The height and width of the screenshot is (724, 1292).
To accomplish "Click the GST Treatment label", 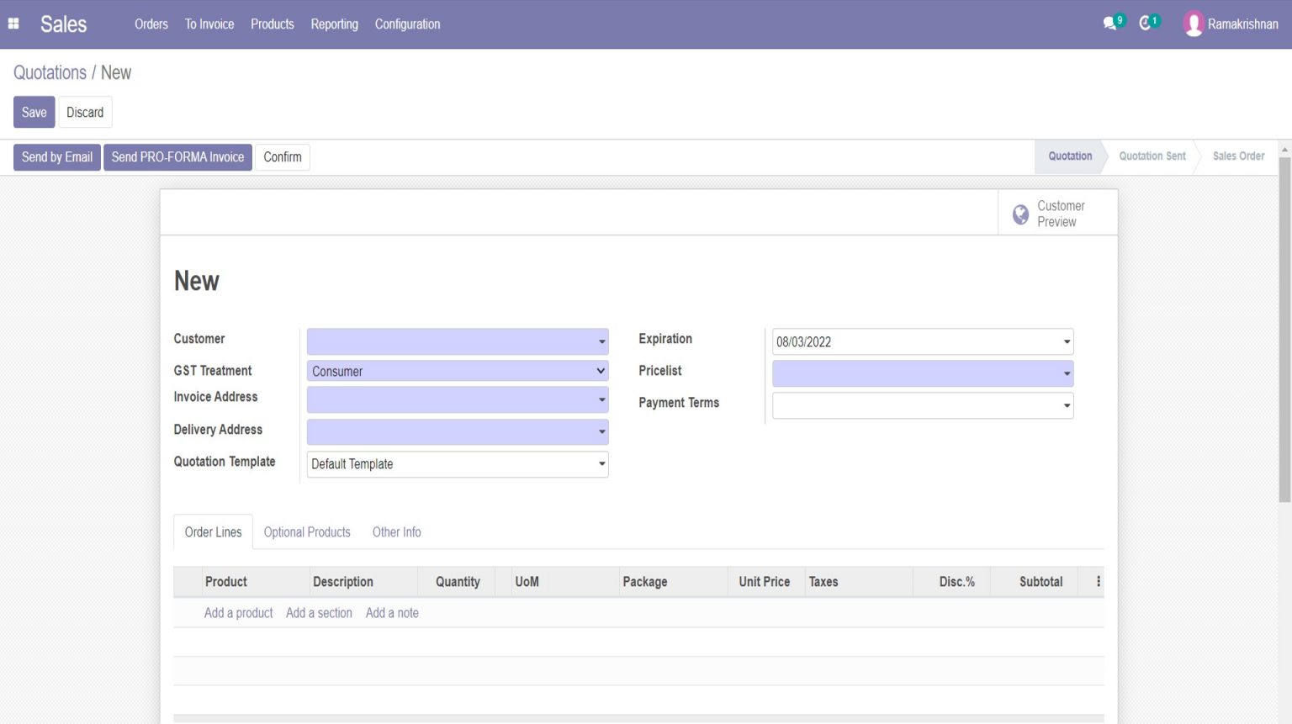I will pyautogui.click(x=213, y=371).
